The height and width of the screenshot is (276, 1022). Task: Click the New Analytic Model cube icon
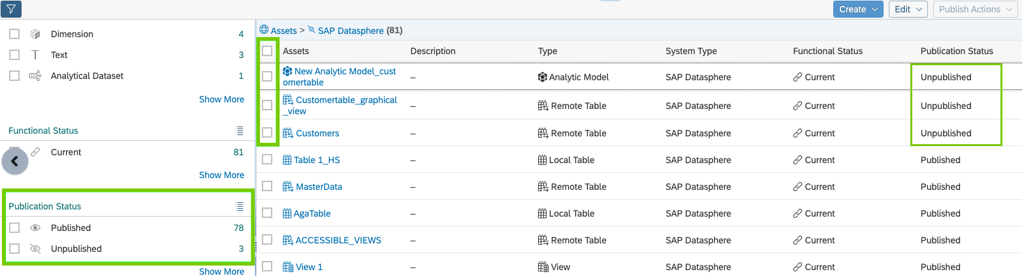pos(287,71)
